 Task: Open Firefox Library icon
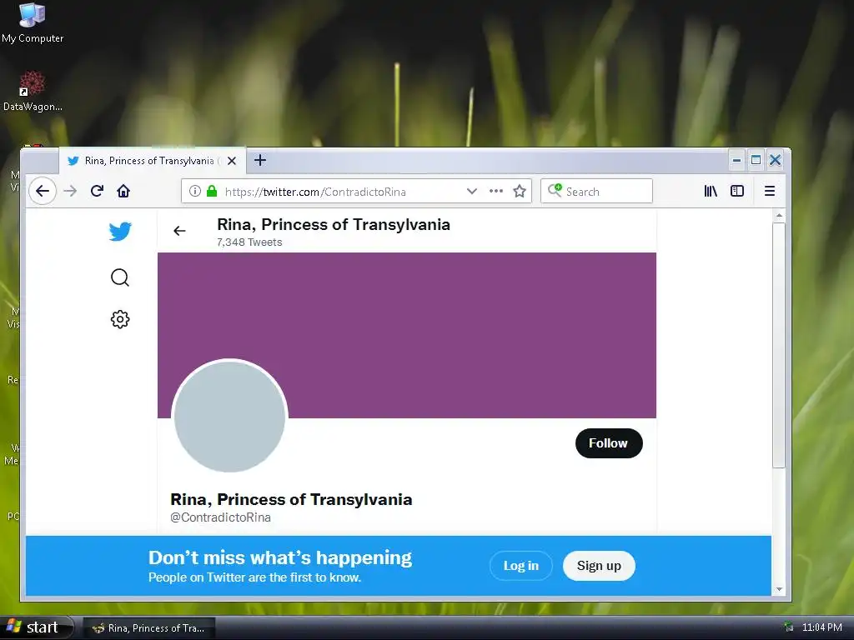711,191
